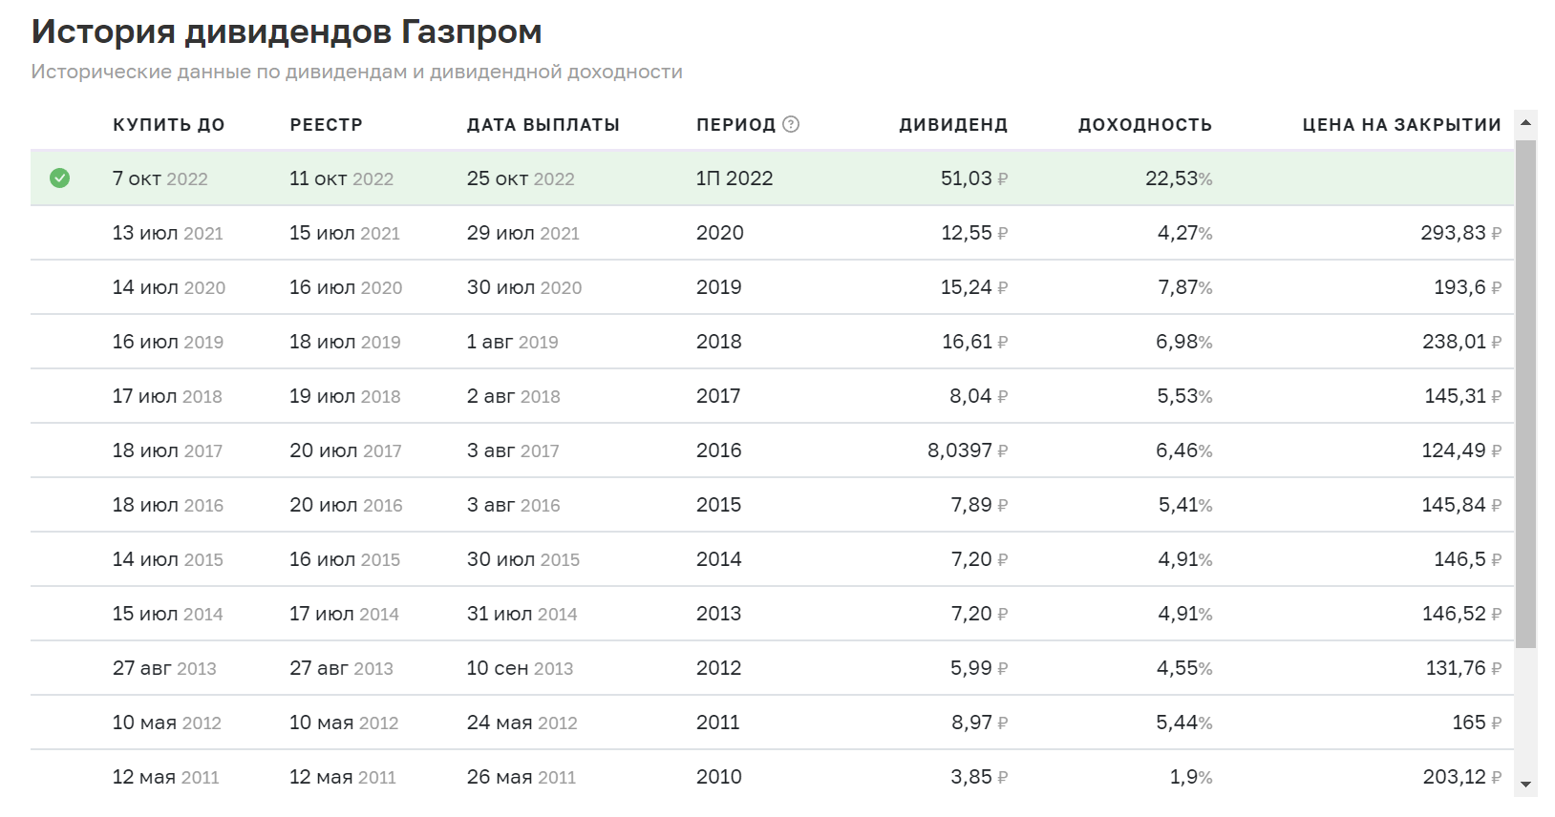Screen dimensions: 1555x817
Task: Click the registry date 16 июл 2020
Action: pyautogui.click(x=346, y=287)
